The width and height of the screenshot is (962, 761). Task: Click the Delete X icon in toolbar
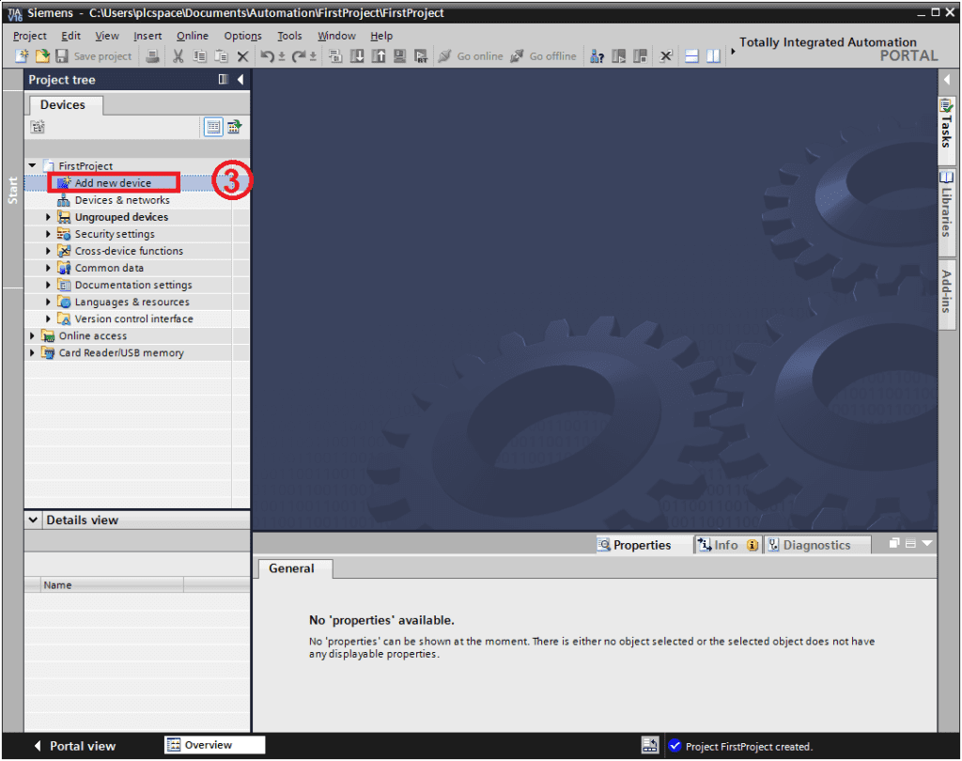(x=242, y=56)
